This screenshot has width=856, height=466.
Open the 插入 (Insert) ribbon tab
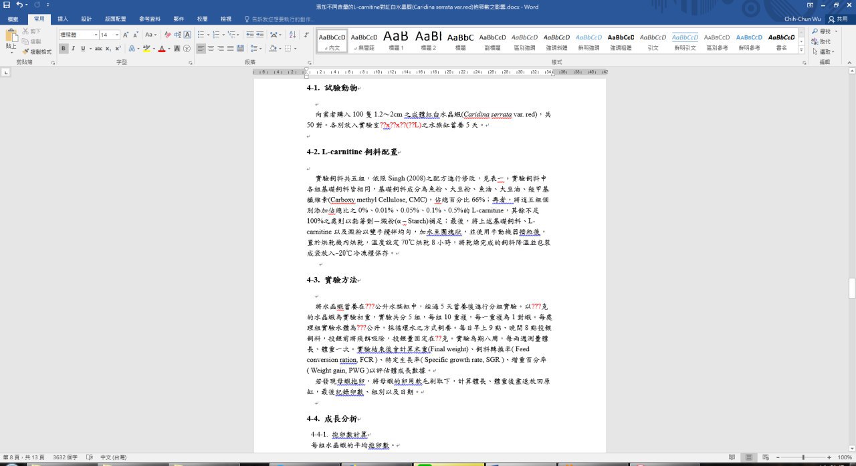click(62, 19)
